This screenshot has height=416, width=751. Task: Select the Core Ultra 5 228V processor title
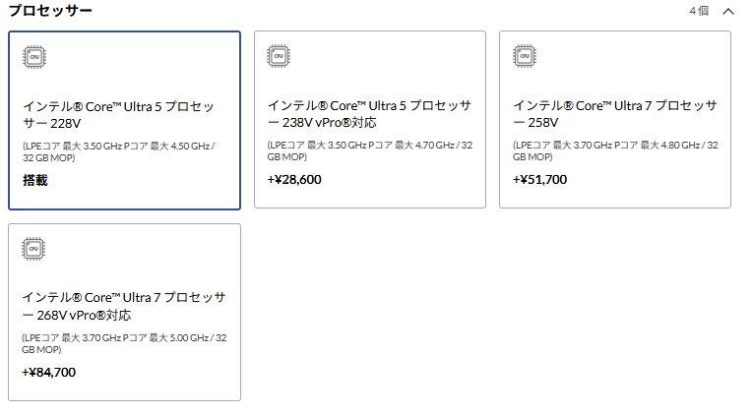pyautogui.click(x=118, y=114)
